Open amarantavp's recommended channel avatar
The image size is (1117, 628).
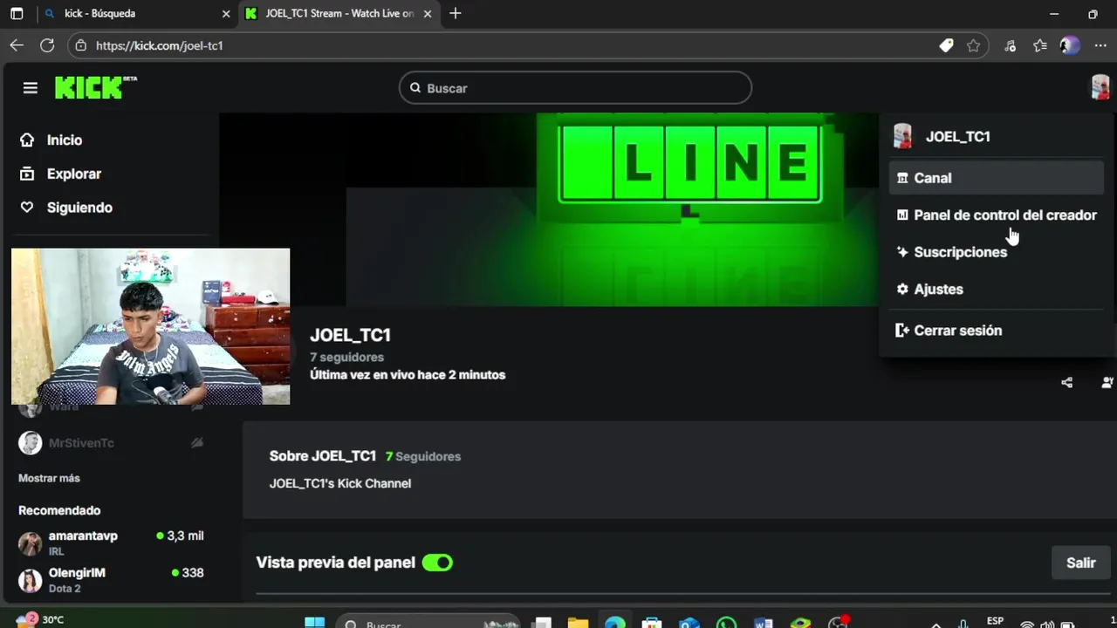tap(31, 543)
